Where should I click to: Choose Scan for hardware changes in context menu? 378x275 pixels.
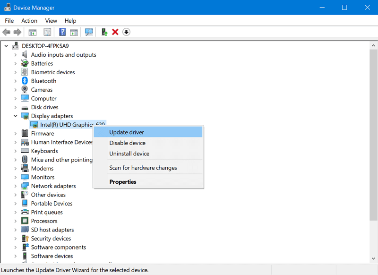(148, 168)
